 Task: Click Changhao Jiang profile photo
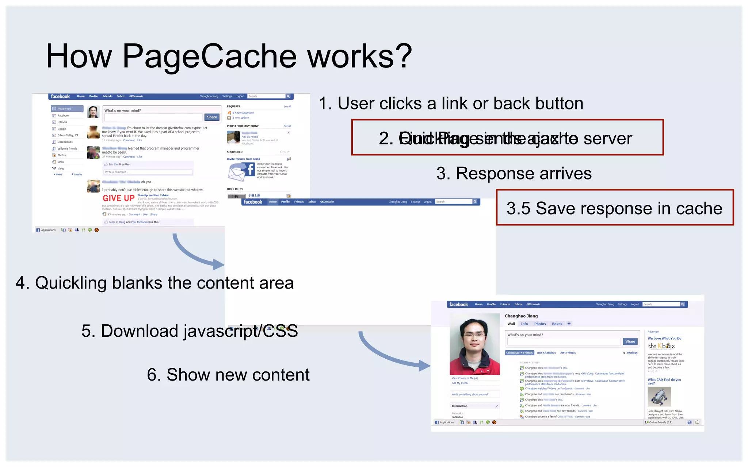(x=475, y=344)
